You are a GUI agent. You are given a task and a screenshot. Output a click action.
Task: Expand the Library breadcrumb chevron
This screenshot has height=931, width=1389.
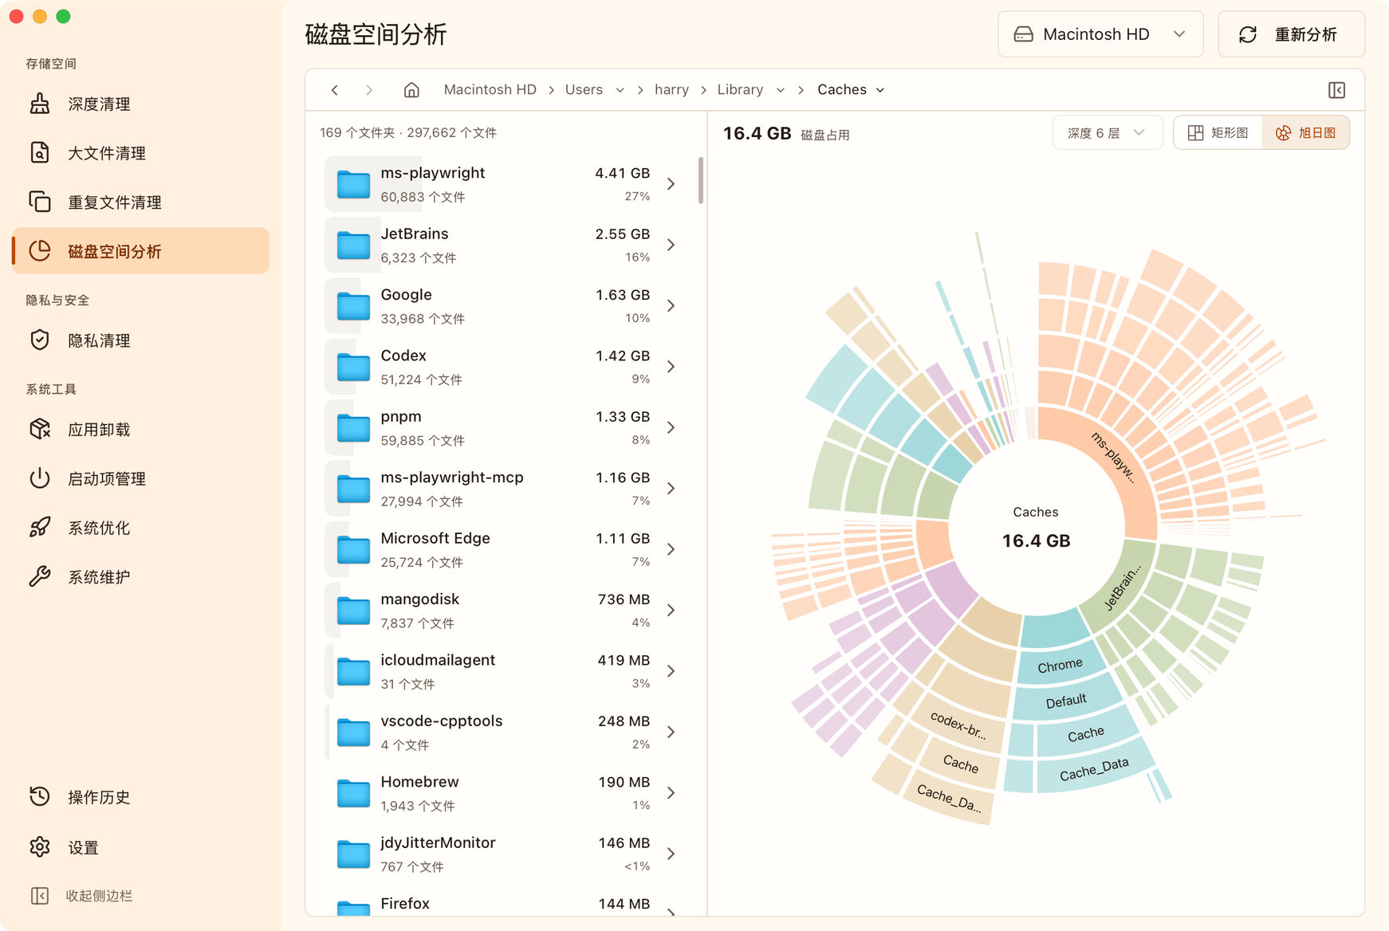(x=781, y=90)
